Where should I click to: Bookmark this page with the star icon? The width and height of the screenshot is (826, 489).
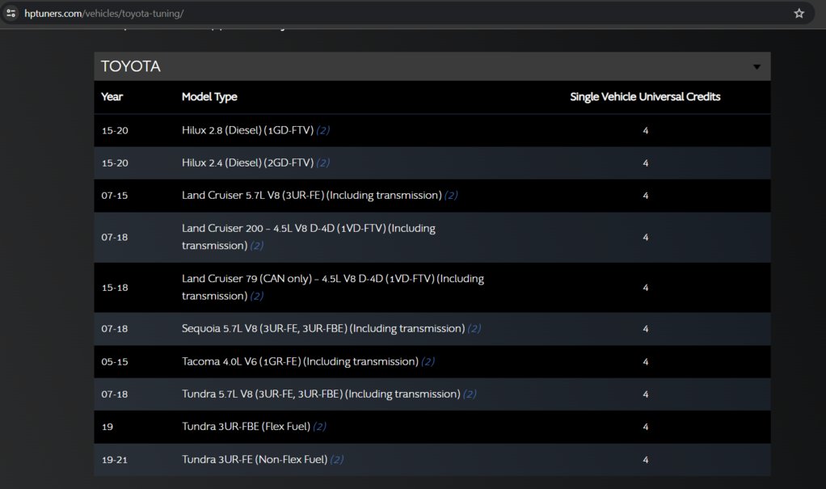click(x=799, y=13)
